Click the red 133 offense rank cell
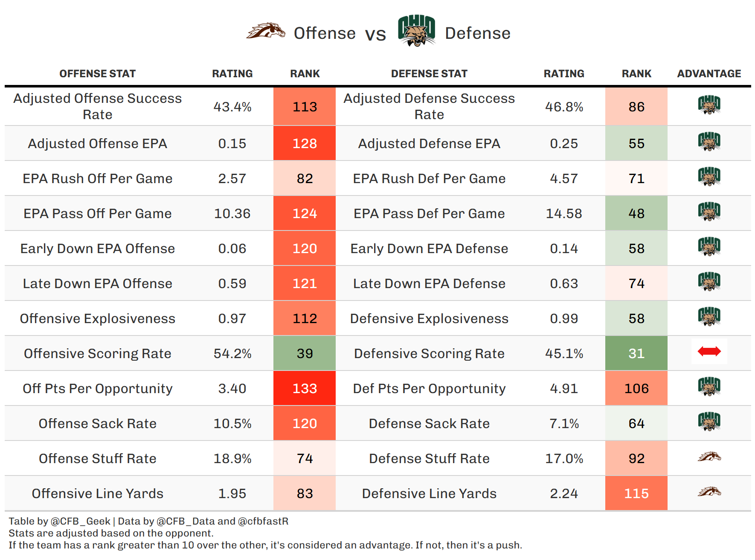This screenshot has width=755, height=560. (305, 388)
